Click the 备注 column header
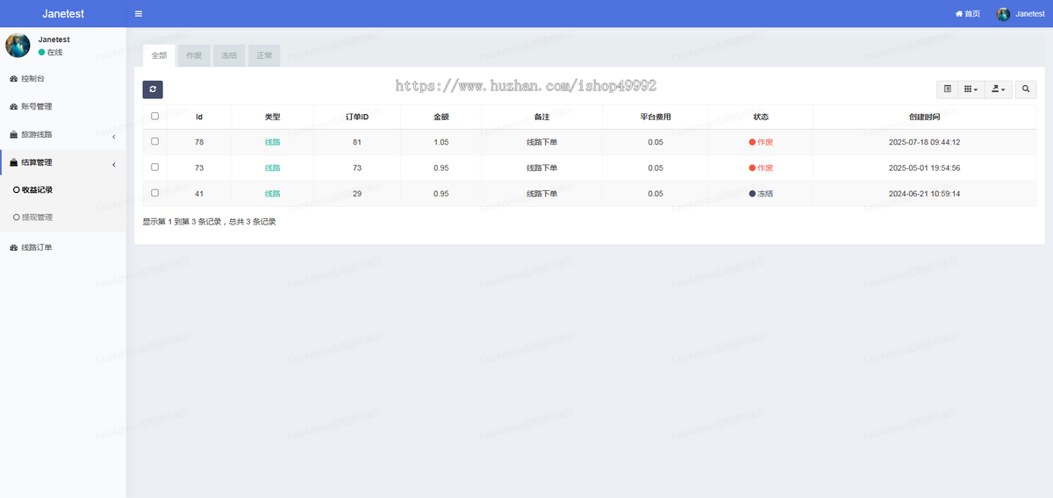 541,117
